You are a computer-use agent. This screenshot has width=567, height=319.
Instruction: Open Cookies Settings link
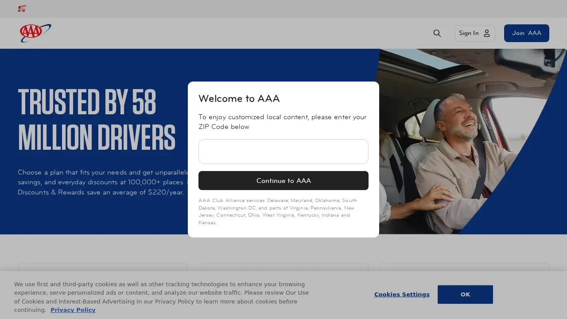coord(402,295)
